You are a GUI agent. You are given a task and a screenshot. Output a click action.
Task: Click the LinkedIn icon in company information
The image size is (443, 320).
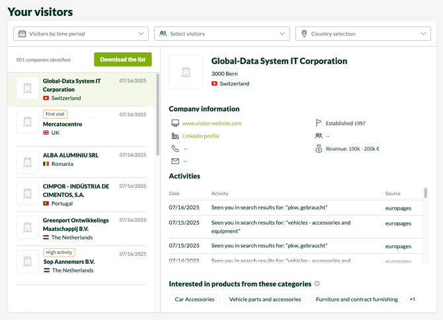click(x=175, y=136)
